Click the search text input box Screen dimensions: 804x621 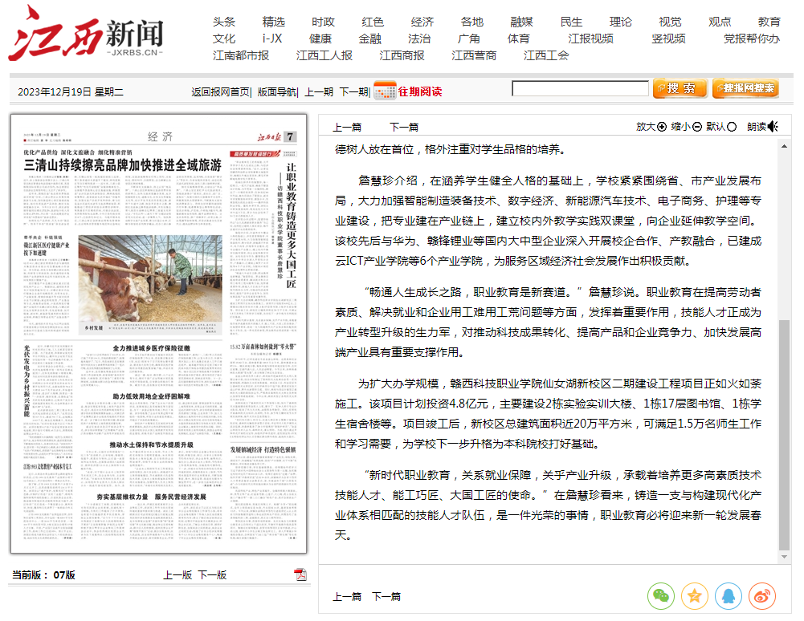point(580,89)
